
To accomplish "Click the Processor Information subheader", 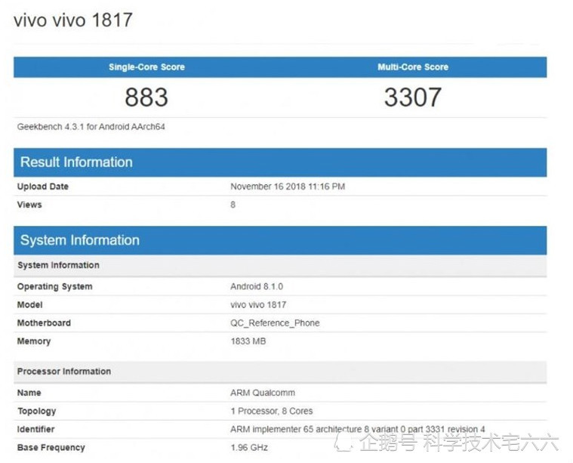I will click(280, 372).
